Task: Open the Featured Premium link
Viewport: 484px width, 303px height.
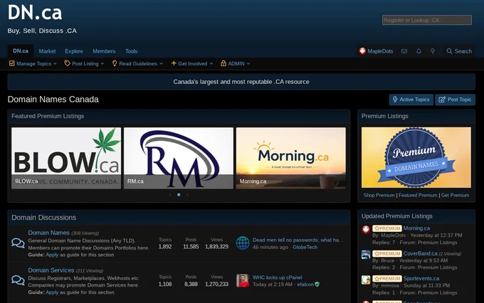Action: pyautogui.click(x=418, y=196)
